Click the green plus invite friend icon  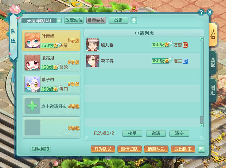tap(33, 106)
